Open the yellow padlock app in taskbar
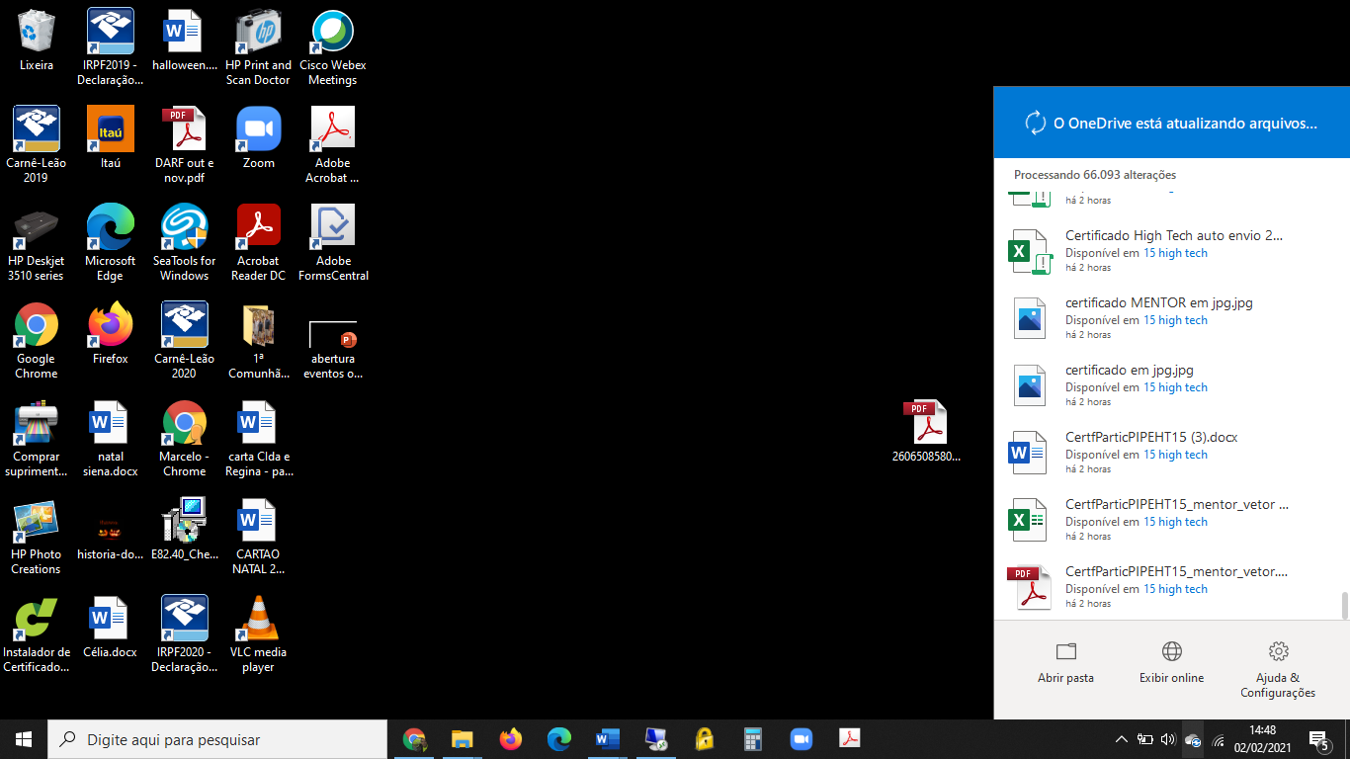Image resolution: width=1350 pixels, height=759 pixels. (705, 739)
